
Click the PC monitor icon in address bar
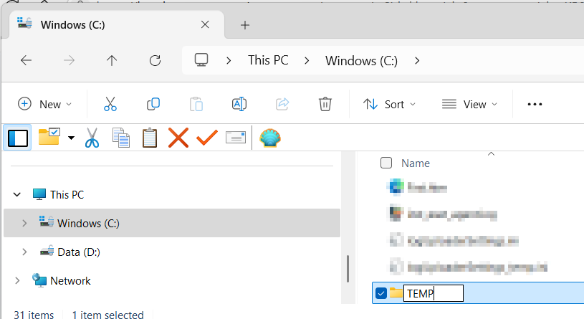coord(201,60)
